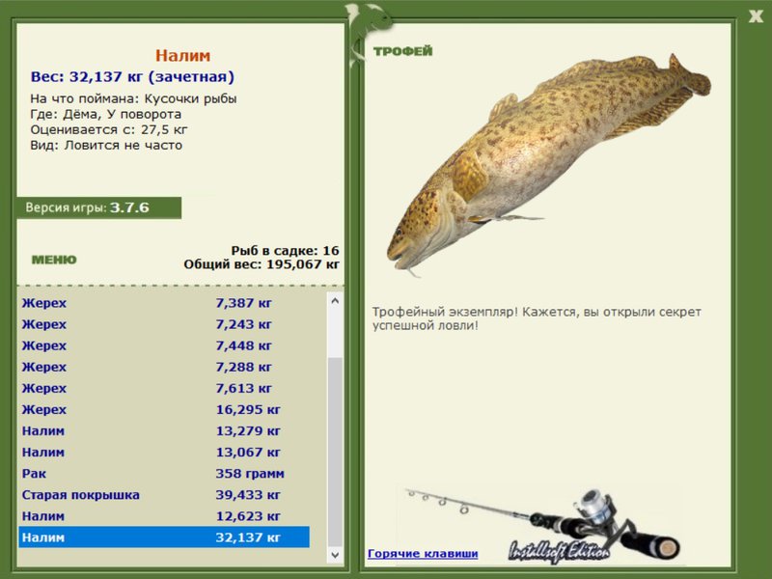Click the Вид: Ловится не часто line
Screen dimensions: 772x579
[106, 146]
